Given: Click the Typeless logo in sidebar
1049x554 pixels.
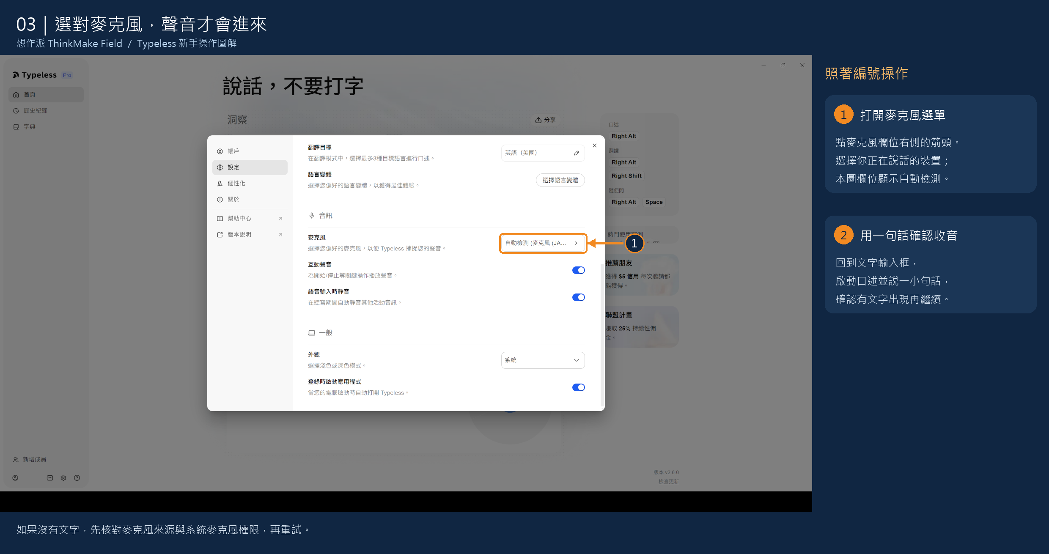Looking at the screenshot, I should coord(35,75).
